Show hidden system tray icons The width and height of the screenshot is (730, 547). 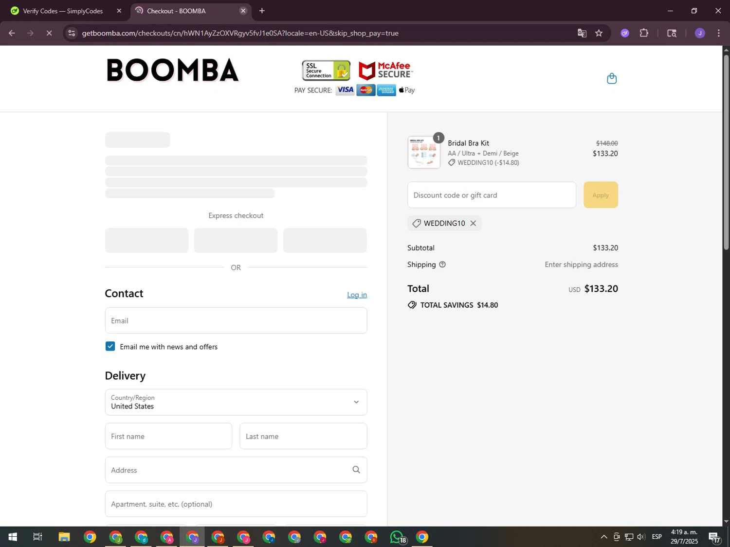(604, 537)
